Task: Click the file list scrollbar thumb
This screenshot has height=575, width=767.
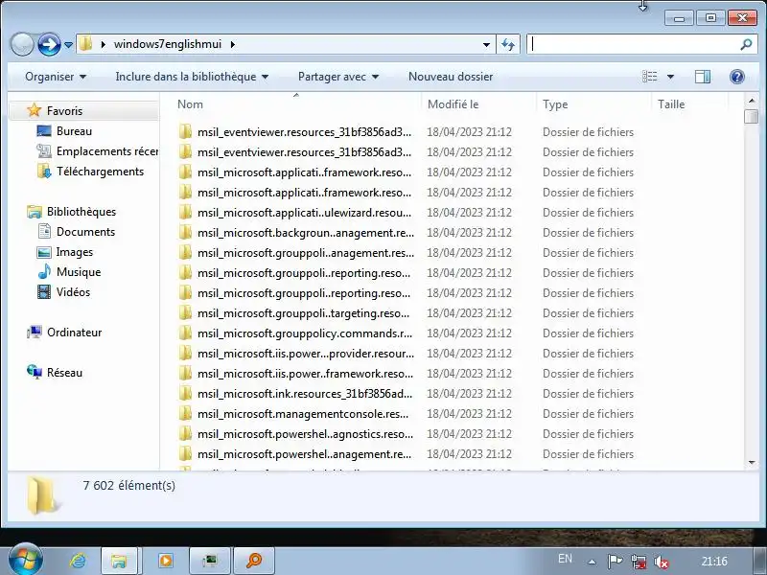Action: click(x=752, y=116)
